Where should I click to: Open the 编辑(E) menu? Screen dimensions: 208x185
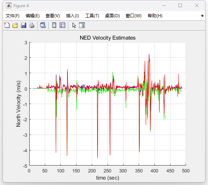[x=32, y=16]
